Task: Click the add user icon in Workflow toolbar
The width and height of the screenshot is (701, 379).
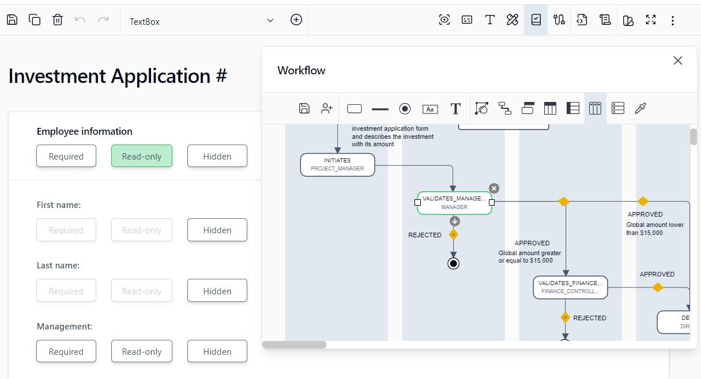Action: point(327,108)
